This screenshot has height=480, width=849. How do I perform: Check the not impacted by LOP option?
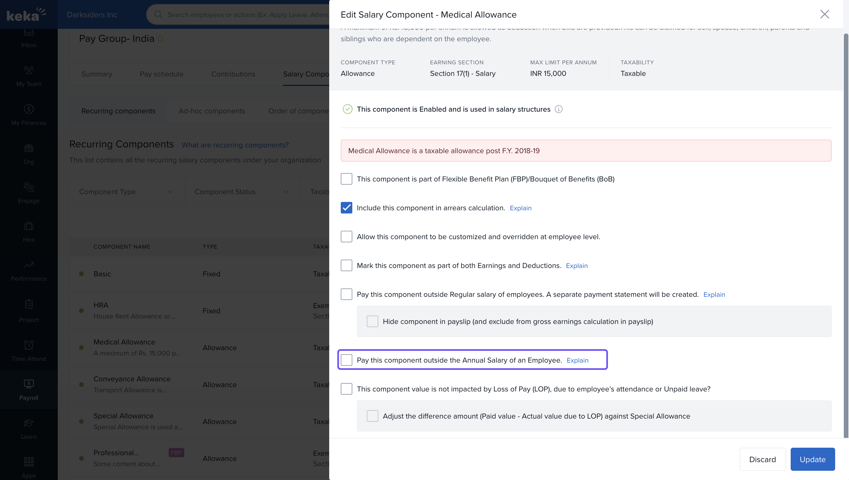pyautogui.click(x=346, y=389)
